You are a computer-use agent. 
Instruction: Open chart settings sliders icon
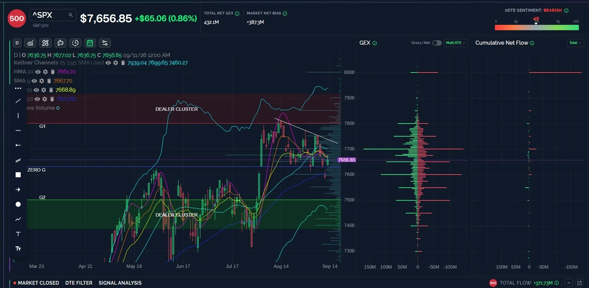pyautogui.click(x=105, y=43)
